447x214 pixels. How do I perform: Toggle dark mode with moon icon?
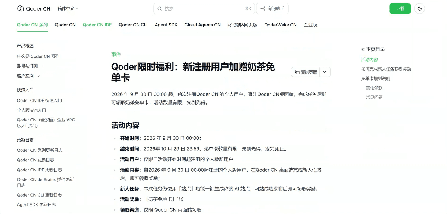pyautogui.click(x=420, y=8)
